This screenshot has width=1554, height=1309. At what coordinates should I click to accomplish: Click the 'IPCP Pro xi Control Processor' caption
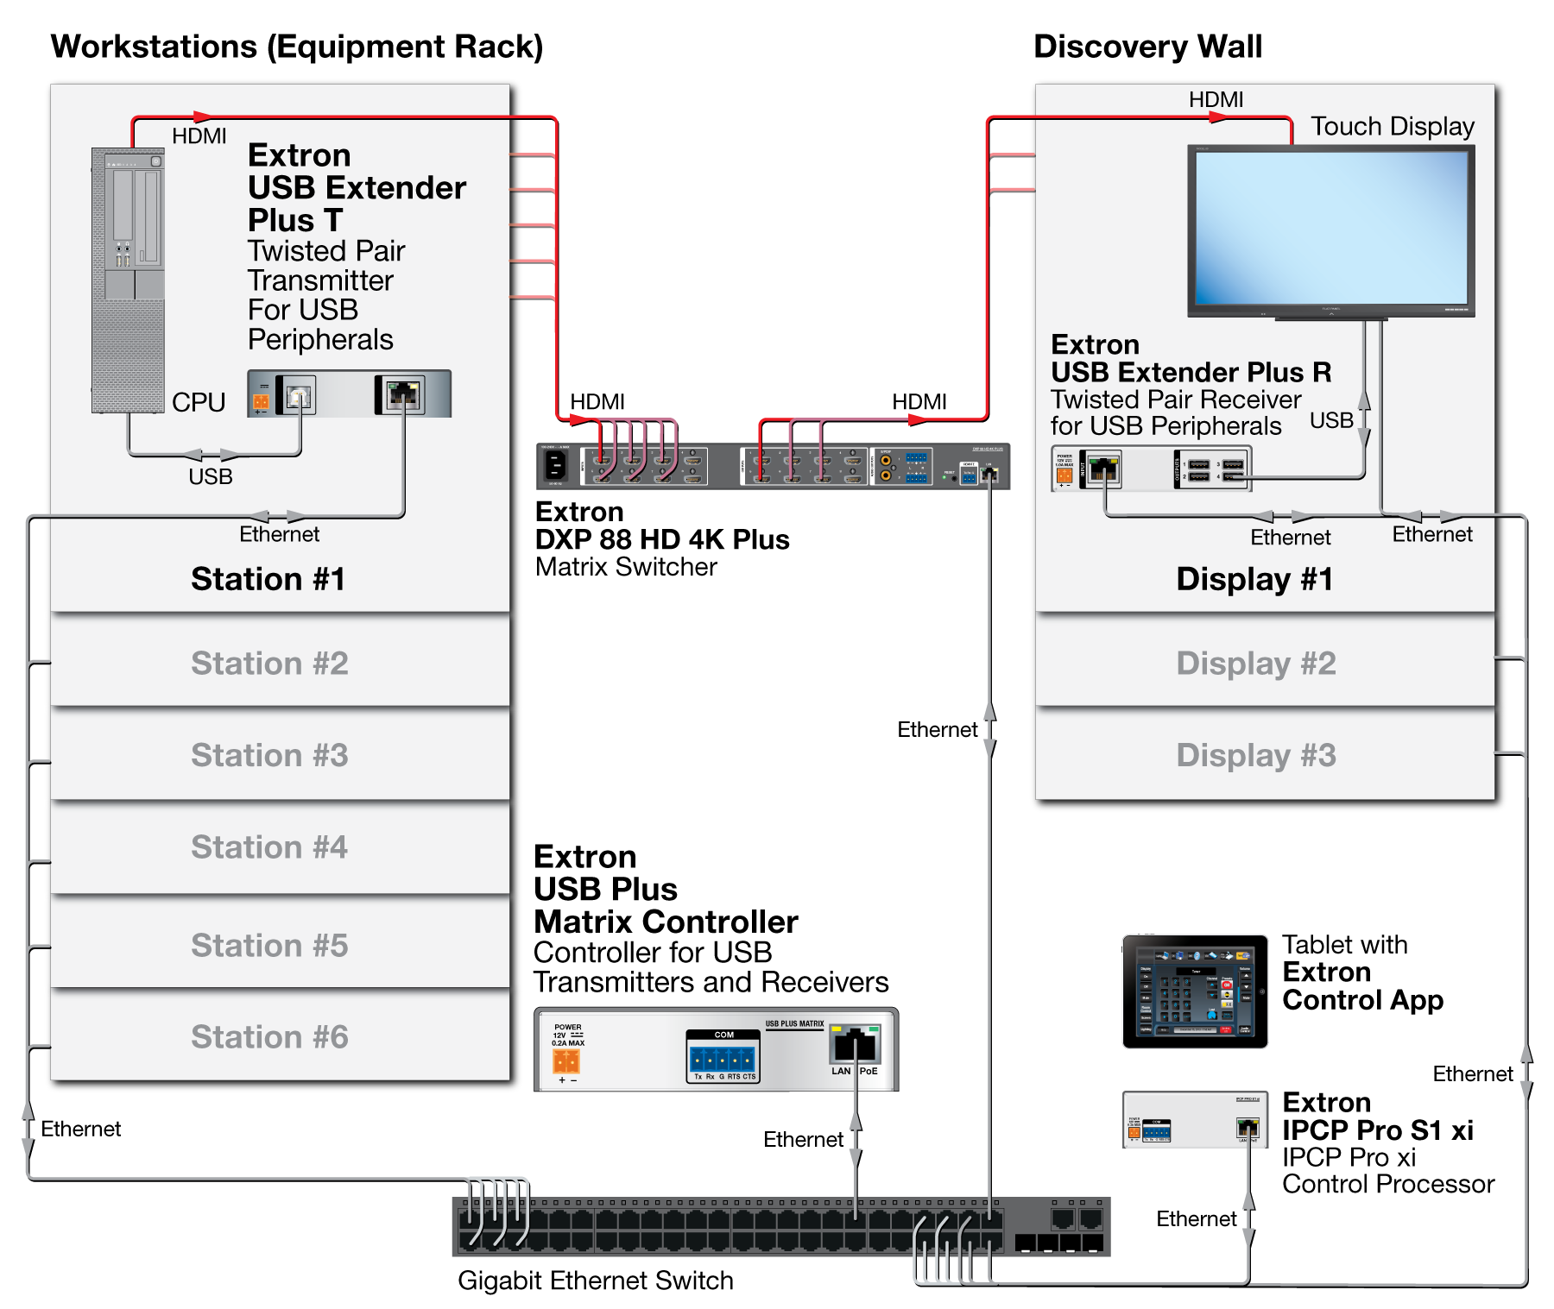coord(1388,1171)
